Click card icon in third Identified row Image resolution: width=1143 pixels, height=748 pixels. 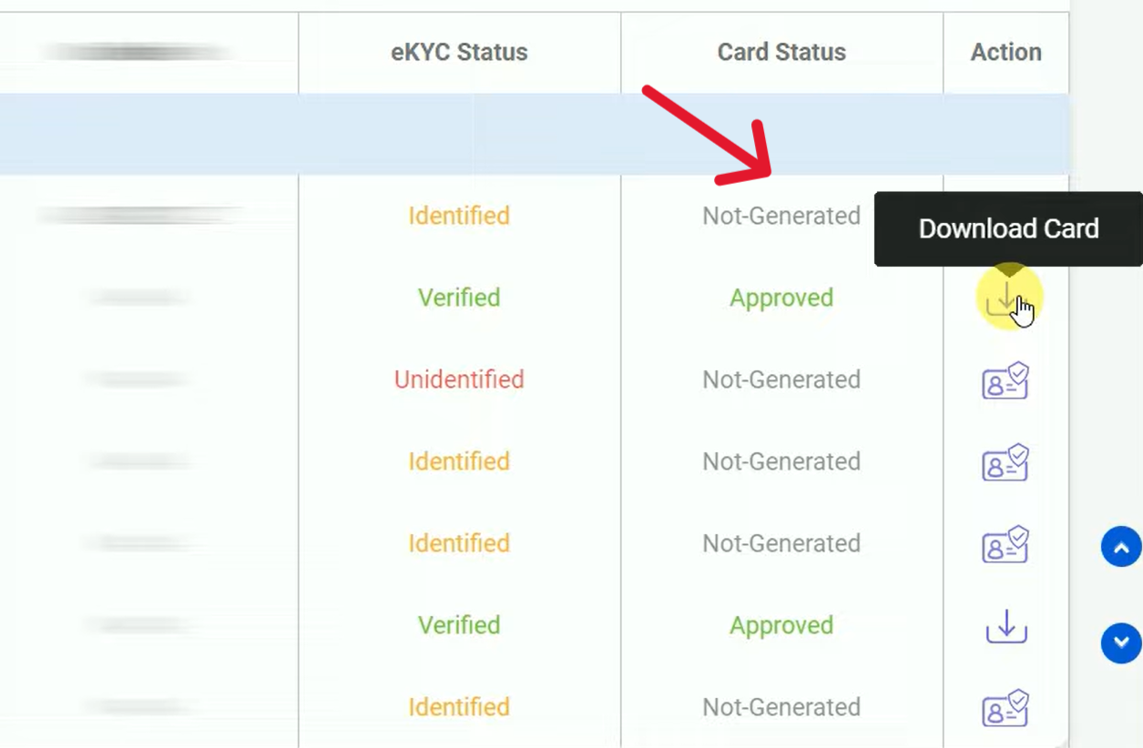pos(1005,544)
